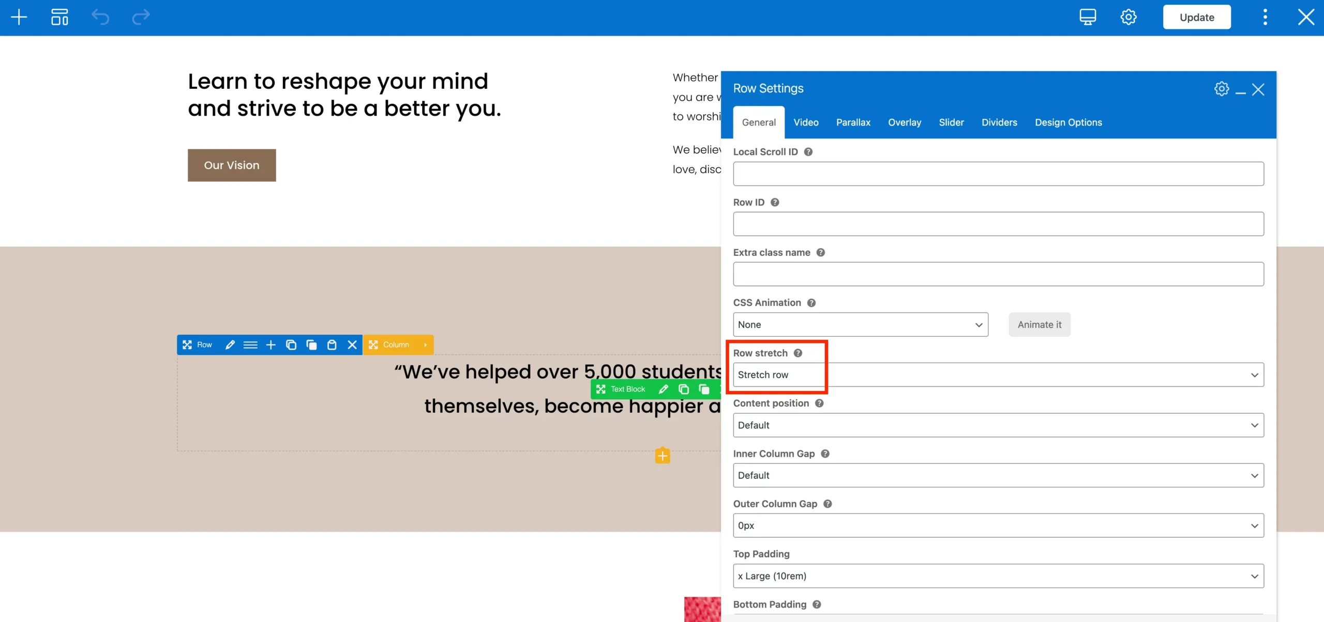
Task: Click the row layout lines icon
Action: pyautogui.click(x=250, y=345)
